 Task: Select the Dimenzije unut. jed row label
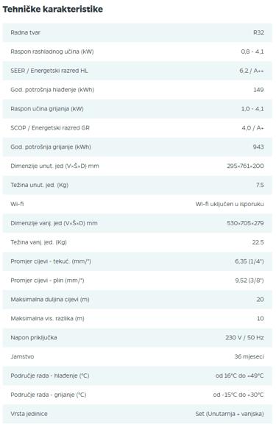54,166
